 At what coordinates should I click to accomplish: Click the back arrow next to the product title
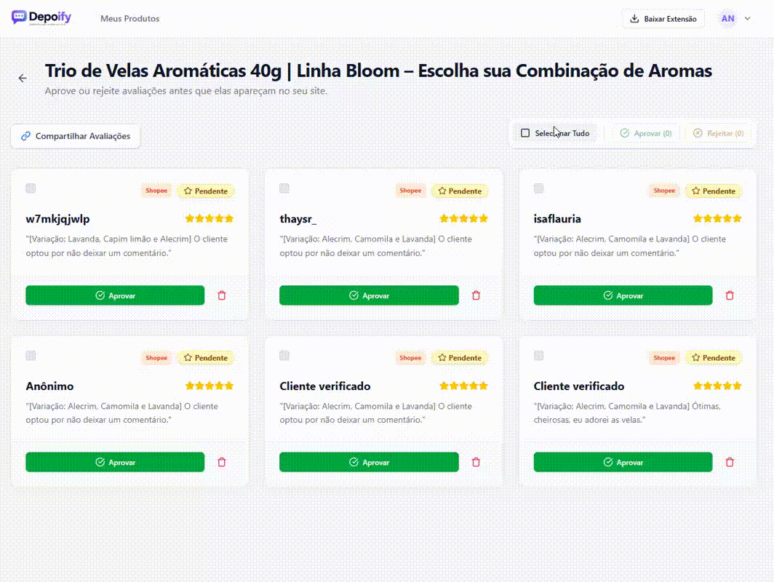coord(23,78)
